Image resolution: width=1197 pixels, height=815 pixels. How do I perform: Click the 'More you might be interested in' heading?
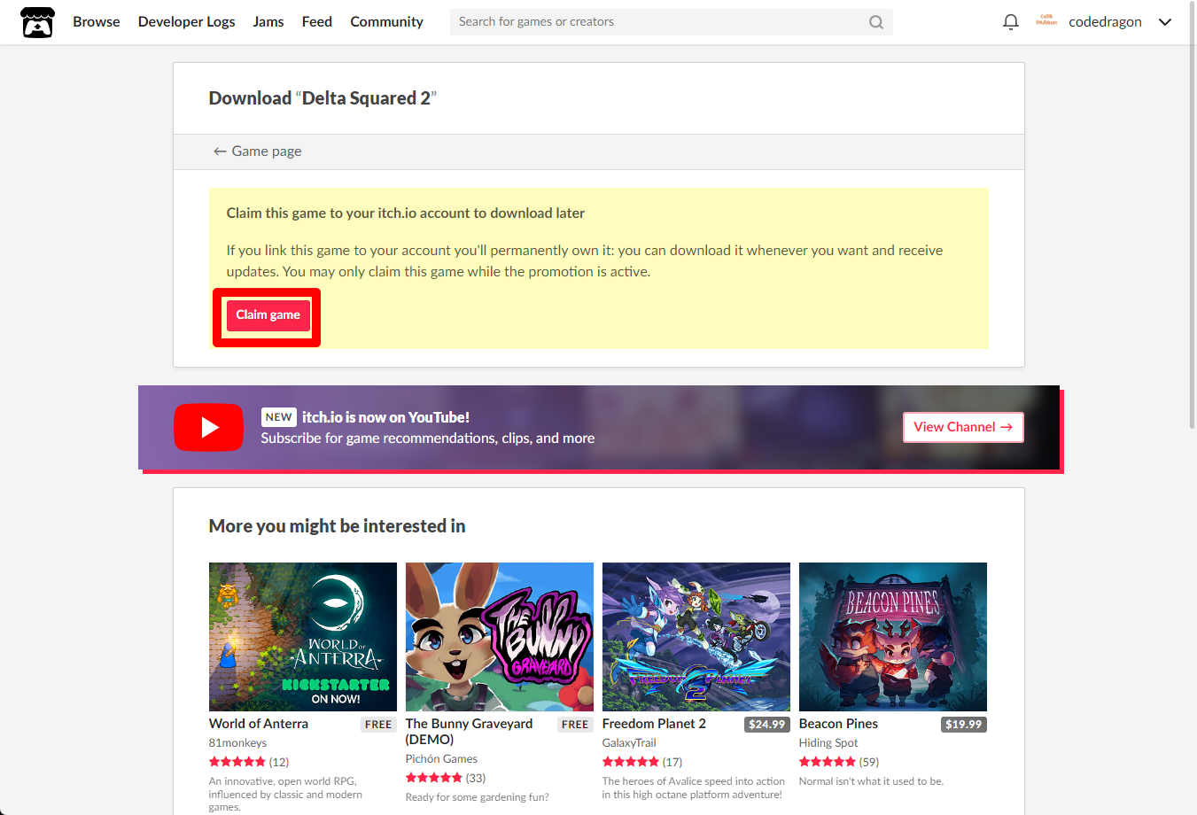[337, 526]
